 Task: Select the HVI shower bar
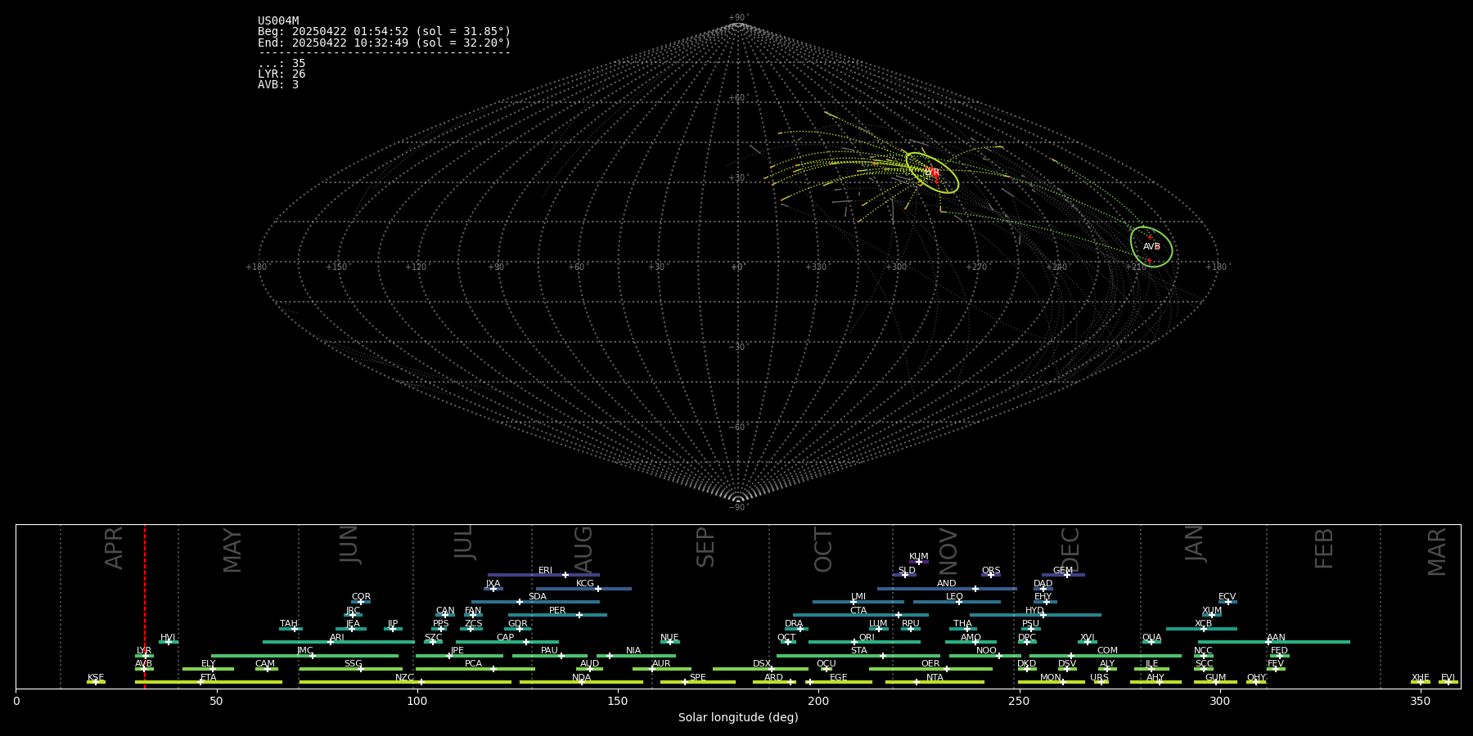tap(169, 642)
